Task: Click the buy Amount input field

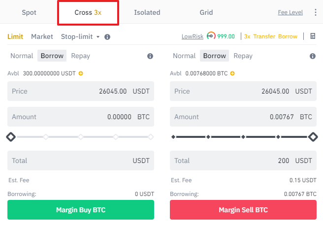Action: (x=81, y=117)
